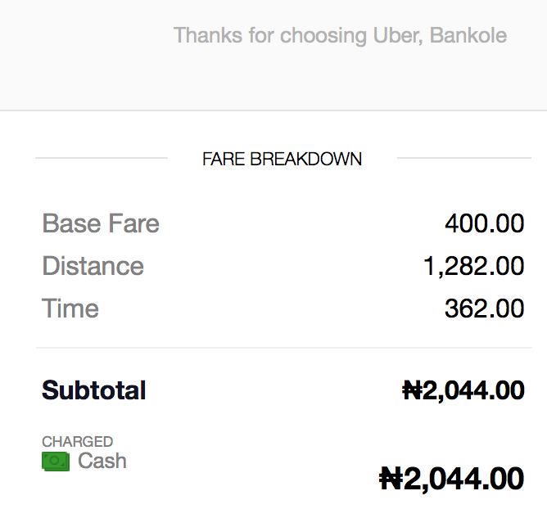Screen dimensions: 547x527
Task: Click the line right of FARE BREAKDOWN
Action: point(463,158)
